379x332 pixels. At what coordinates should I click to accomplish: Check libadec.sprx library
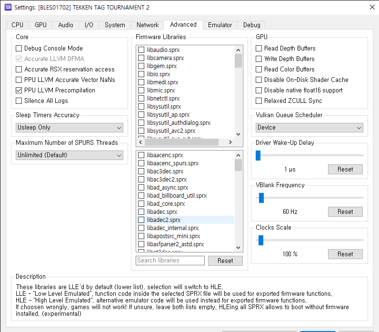point(141,212)
